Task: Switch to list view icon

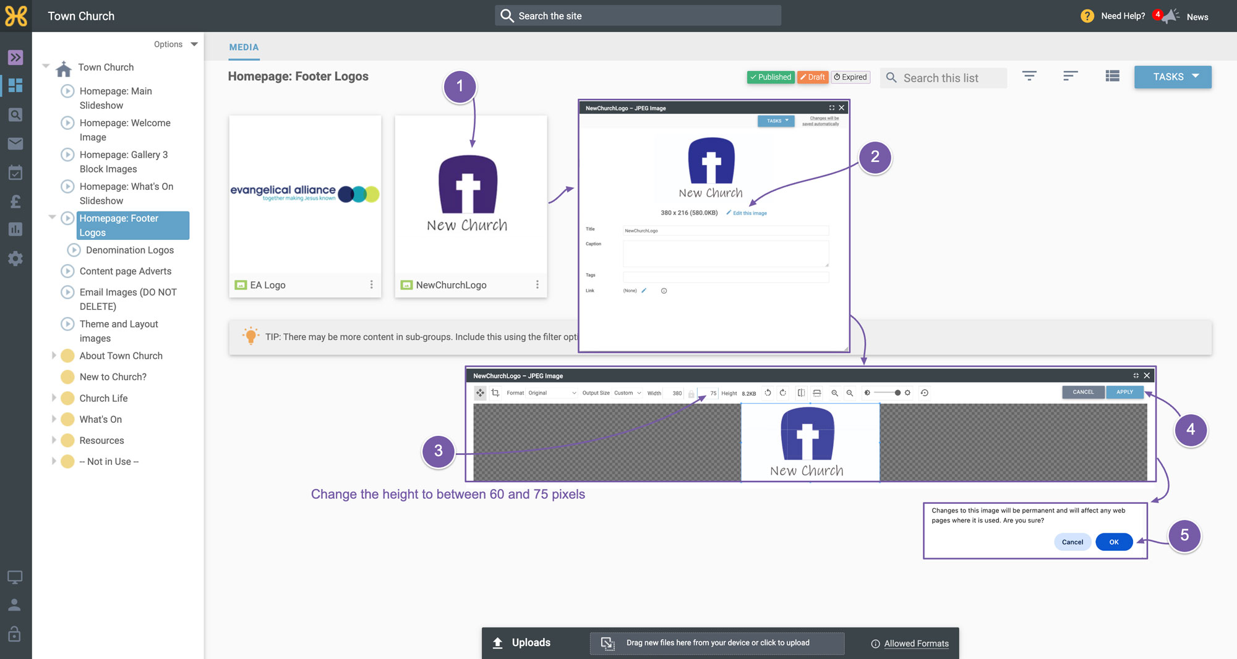Action: click(1112, 76)
